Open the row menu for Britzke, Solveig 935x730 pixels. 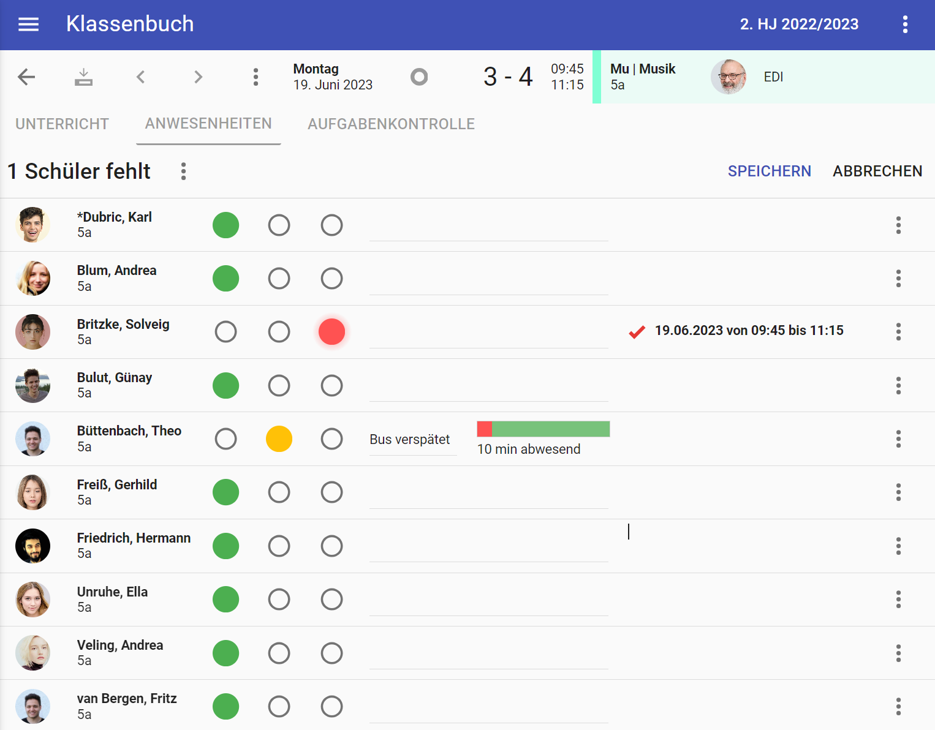[x=898, y=332]
